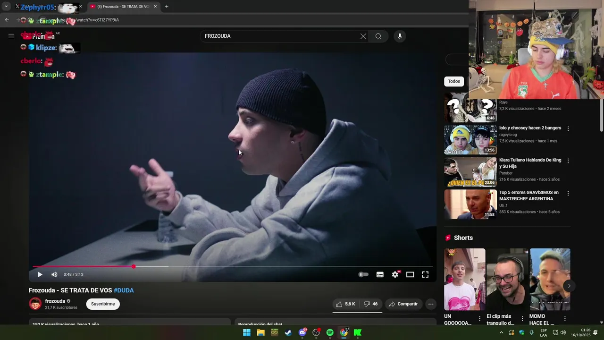Open Chrome's tab search dropdown
The image size is (604, 340).
tap(6, 6)
